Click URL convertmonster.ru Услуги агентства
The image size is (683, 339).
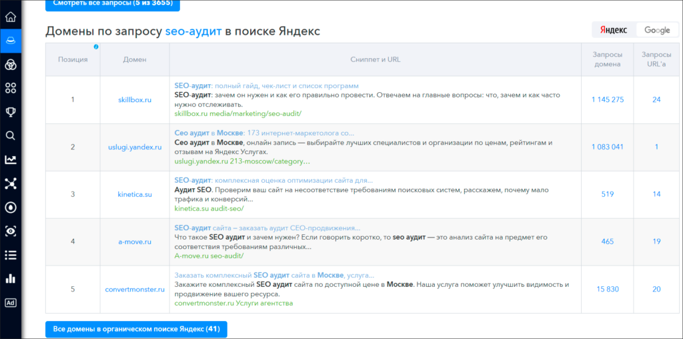233,303
